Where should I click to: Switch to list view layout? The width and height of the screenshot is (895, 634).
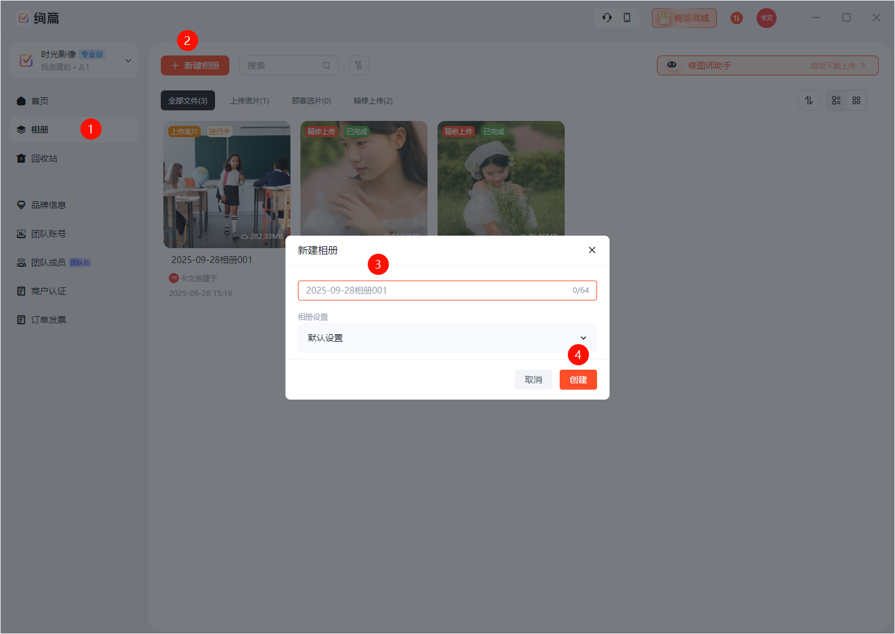(x=836, y=100)
